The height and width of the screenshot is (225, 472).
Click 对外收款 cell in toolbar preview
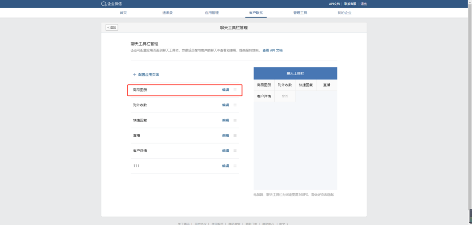[285, 85]
